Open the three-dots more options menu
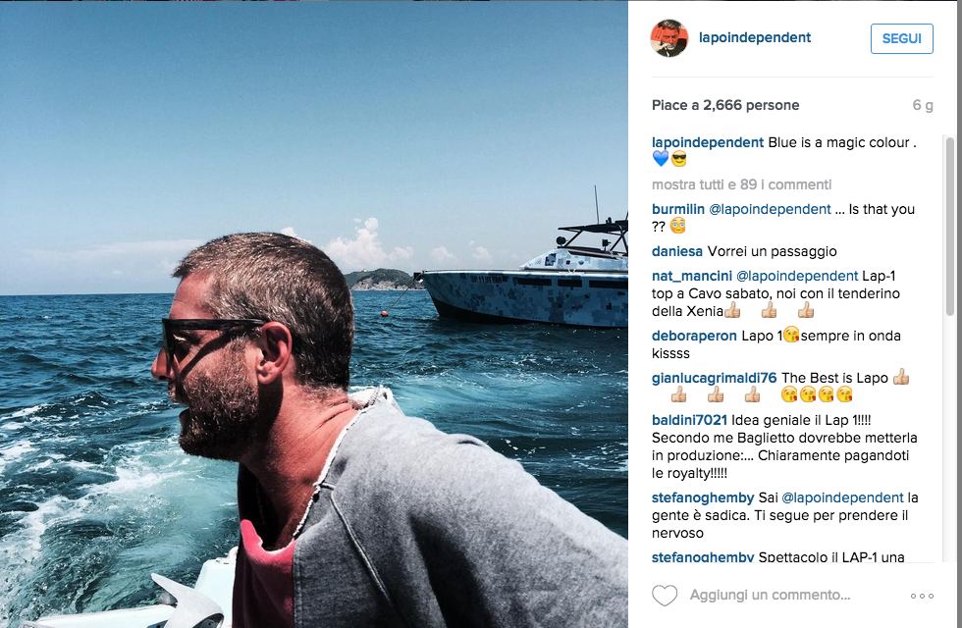962x628 pixels. [922, 597]
